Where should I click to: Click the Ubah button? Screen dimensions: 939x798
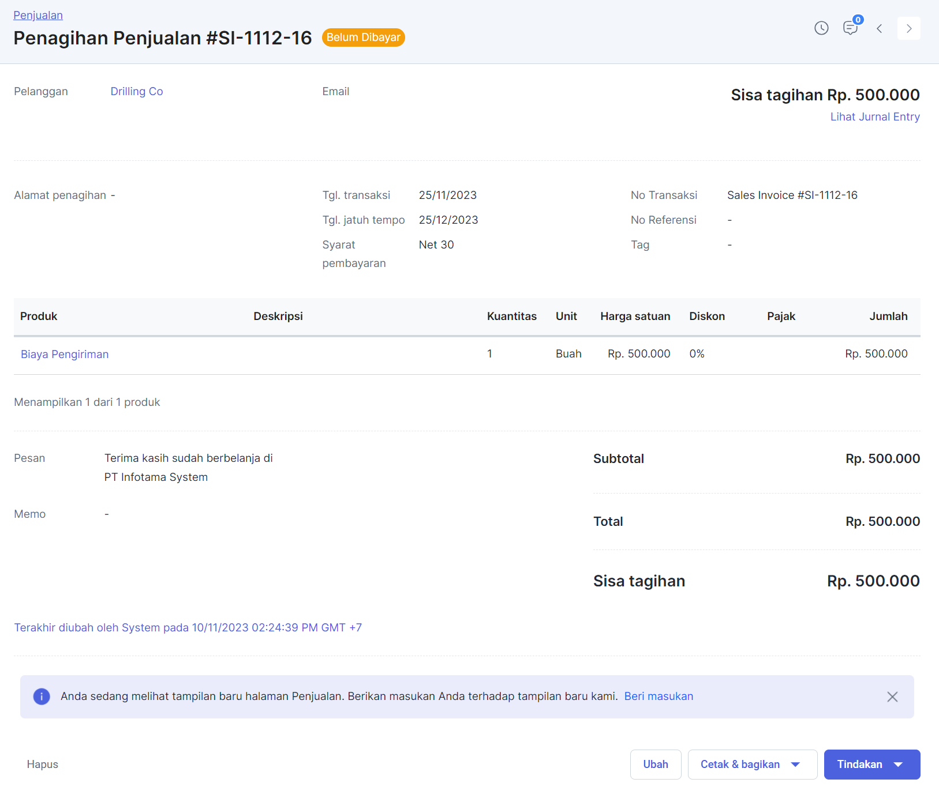click(656, 764)
